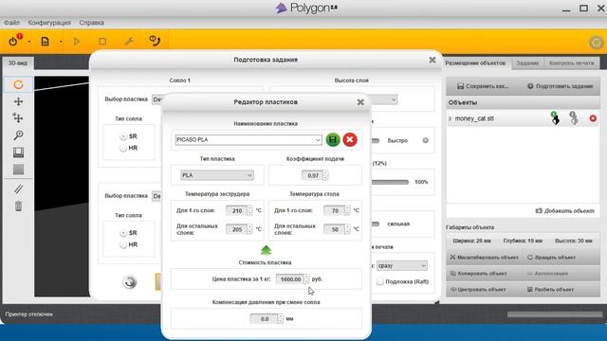Open the PICASO PLA plastic name dropdown
Image resolution: width=607 pixels, height=341 pixels.
click(x=248, y=139)
